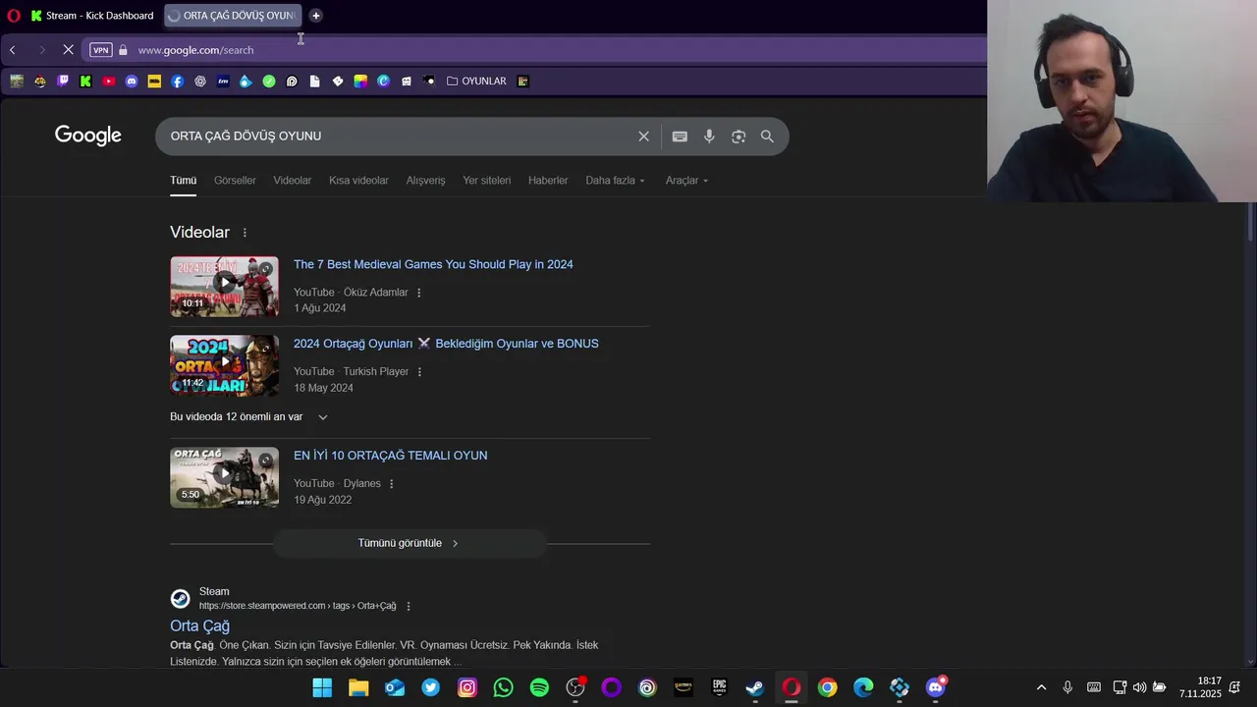Open volume control in system tray
The height and width of the screenshot is (707, 1257).
(x=1139, y=688)
